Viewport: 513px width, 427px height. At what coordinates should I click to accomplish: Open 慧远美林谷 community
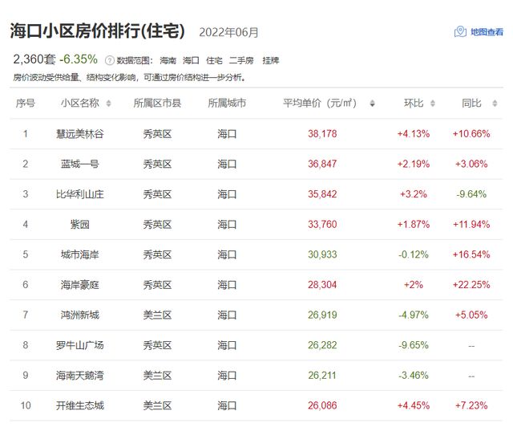[x=80, y=134]
